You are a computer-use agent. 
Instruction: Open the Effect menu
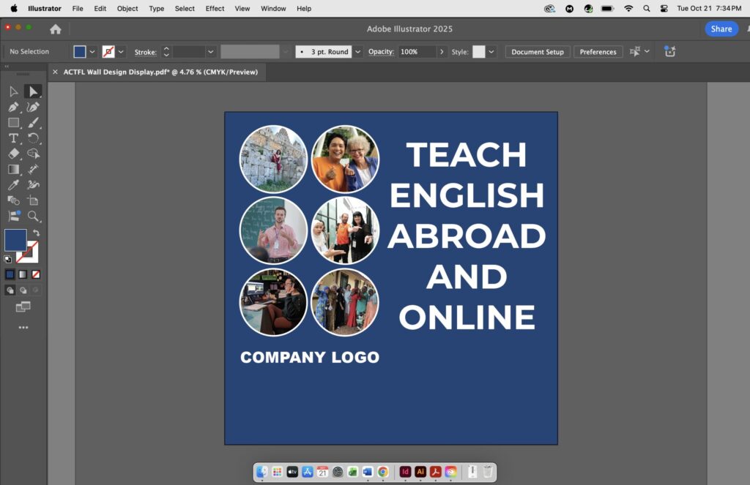pyautogui.click(x=215, y=9)
